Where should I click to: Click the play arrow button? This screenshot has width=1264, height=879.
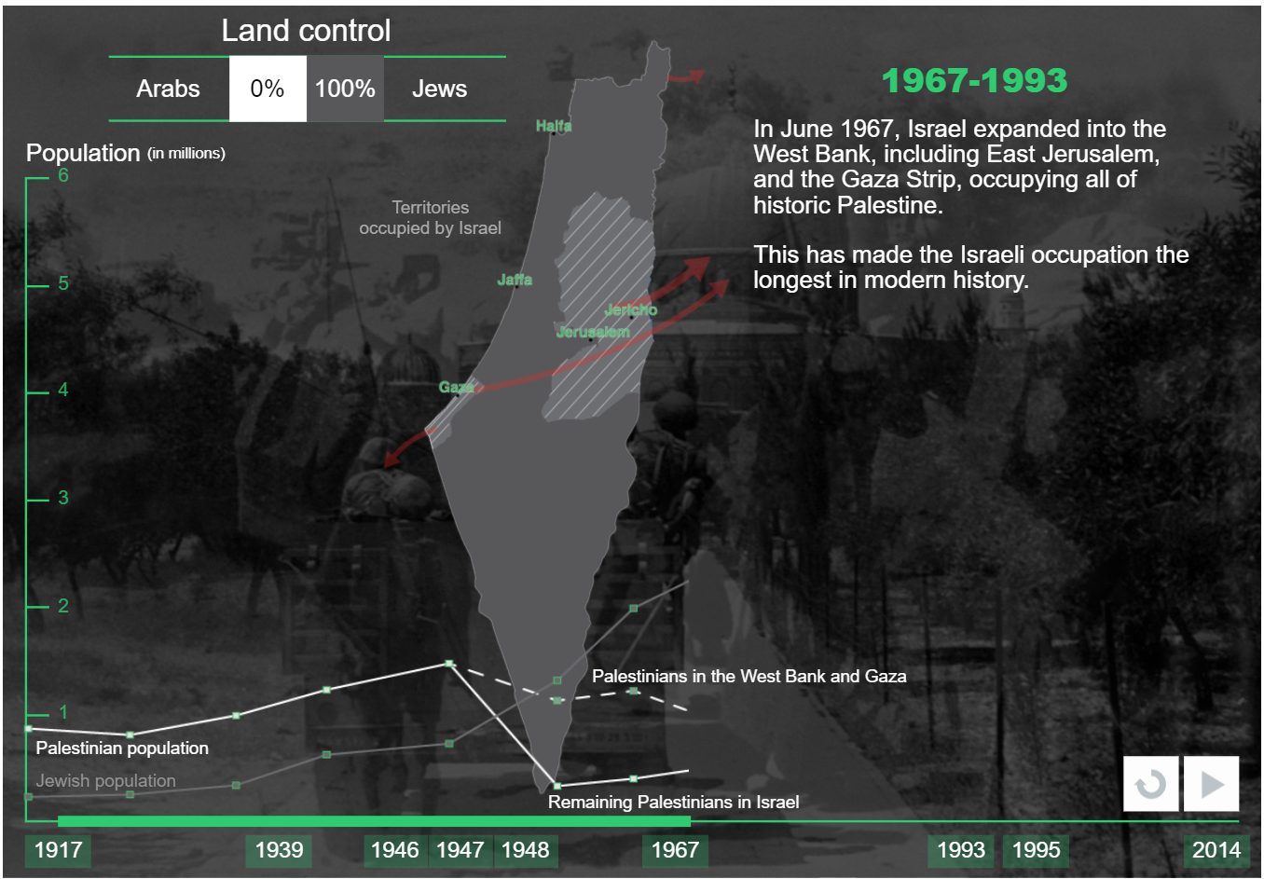pyautogui.click(x=1211, y=784)
